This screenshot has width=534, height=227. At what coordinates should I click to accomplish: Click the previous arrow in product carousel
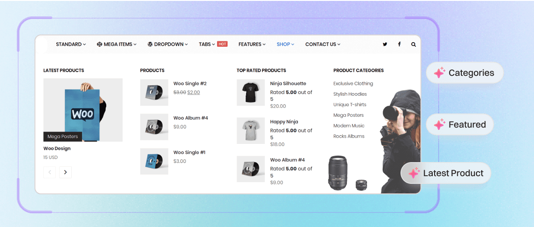(x=49, y=172)
